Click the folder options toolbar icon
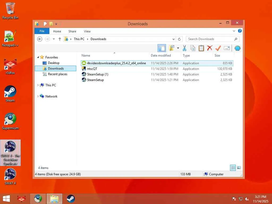Screen dimensions: 272x204 pos(172,48)
